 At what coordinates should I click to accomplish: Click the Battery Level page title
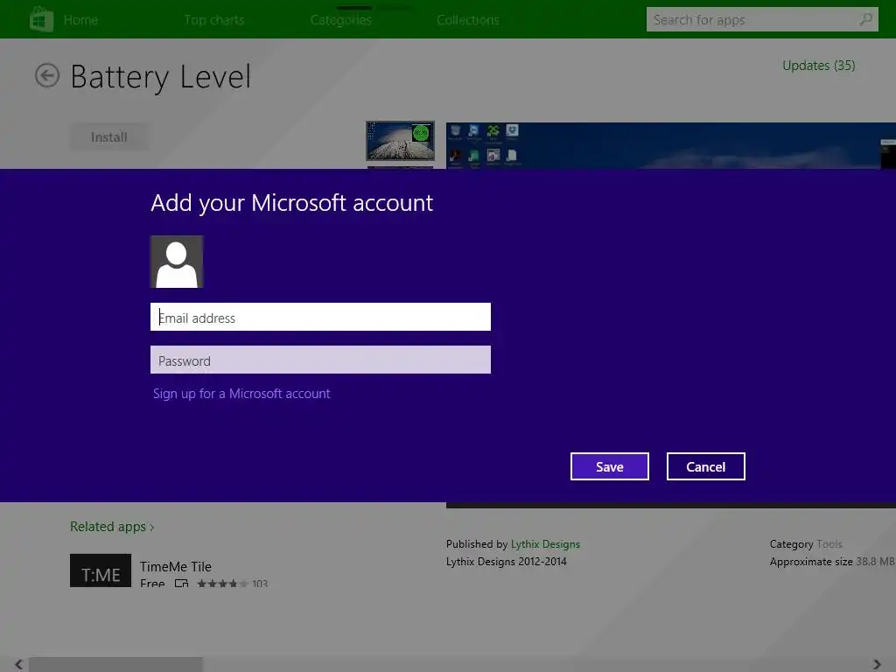[161, 77]
